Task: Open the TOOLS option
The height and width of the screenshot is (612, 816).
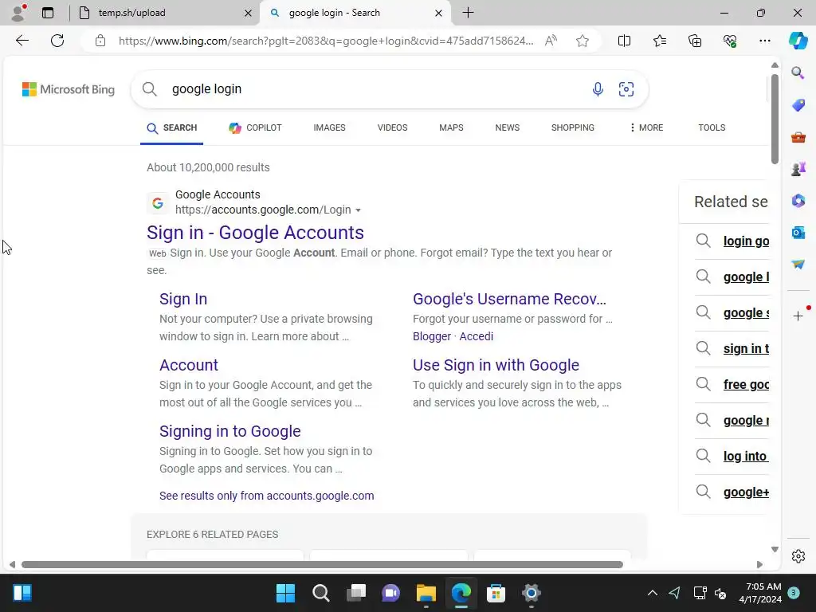Action: pos(712,127)
